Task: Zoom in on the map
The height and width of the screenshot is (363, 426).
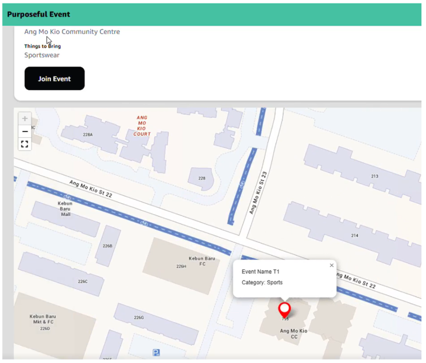Action: coord(25,119)
